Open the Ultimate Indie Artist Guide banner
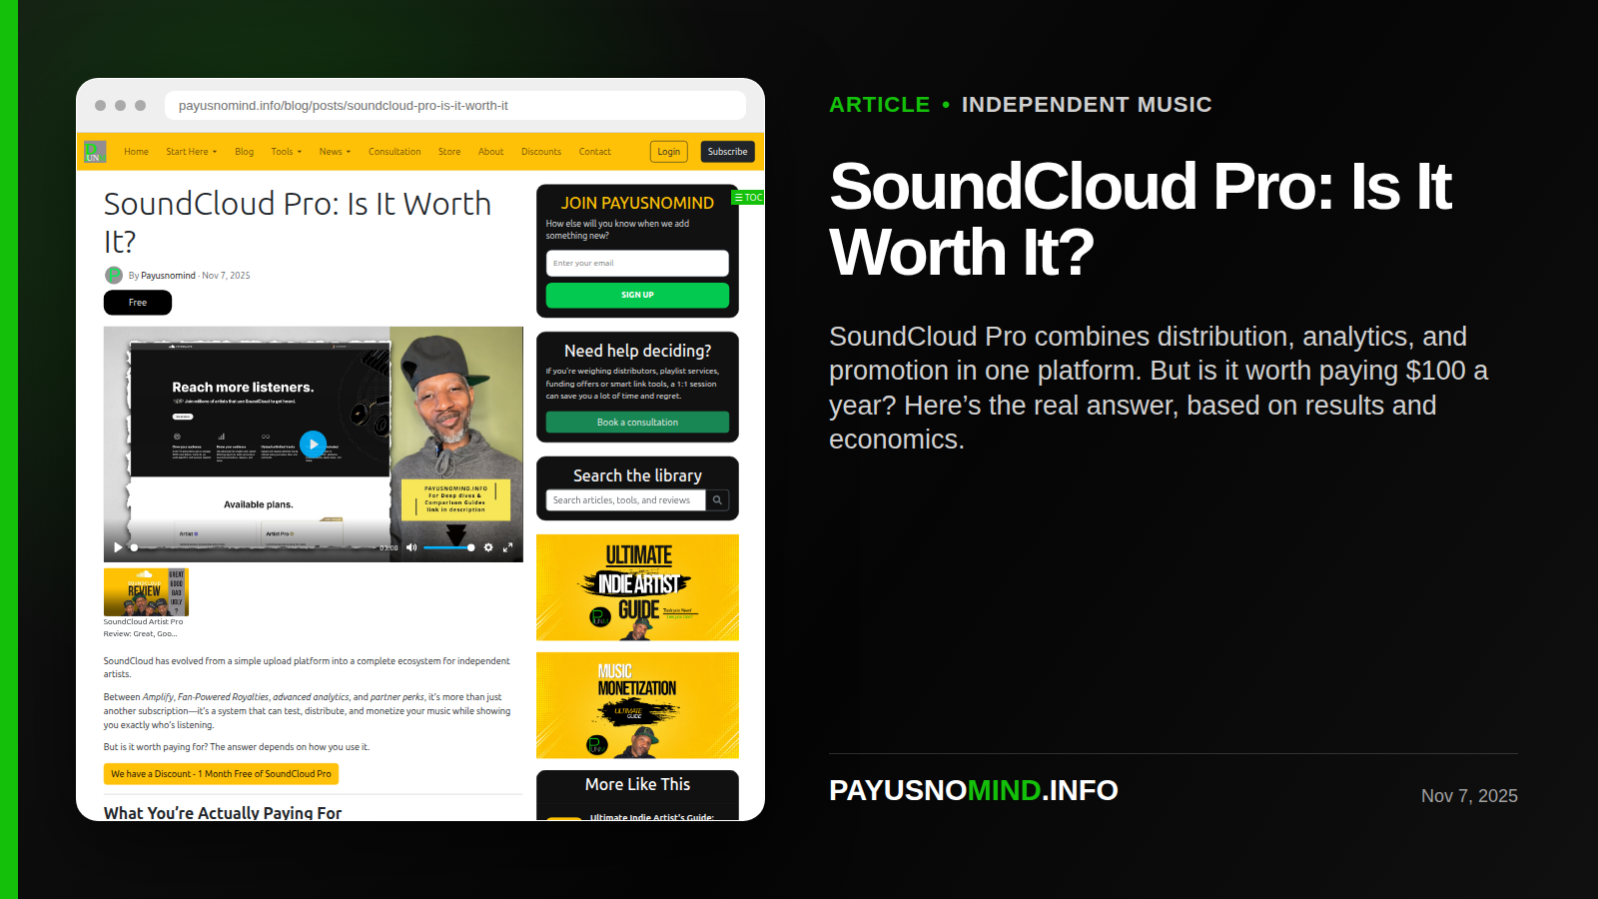The height and width of the screenshot is (899, 1598). pos(637,587)
